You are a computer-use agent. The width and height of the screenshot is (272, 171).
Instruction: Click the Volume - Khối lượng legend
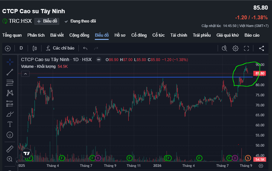pos(38,67)
